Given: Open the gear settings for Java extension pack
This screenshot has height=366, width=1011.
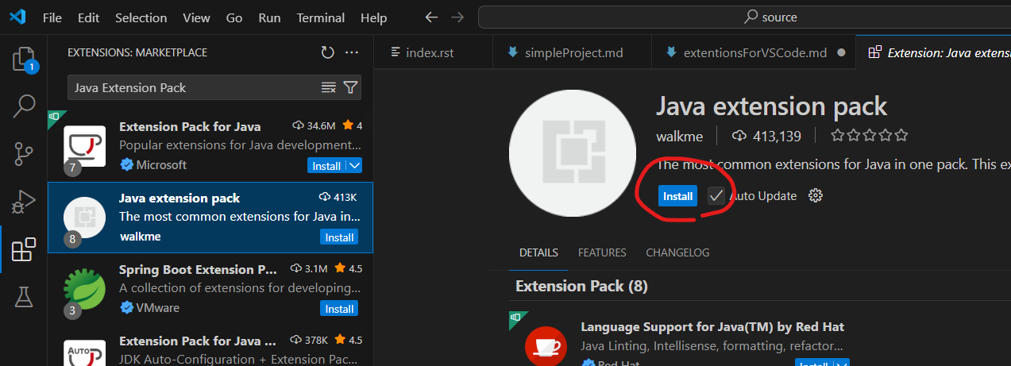Looking at the screenshot, I should [x=815, y=195].
